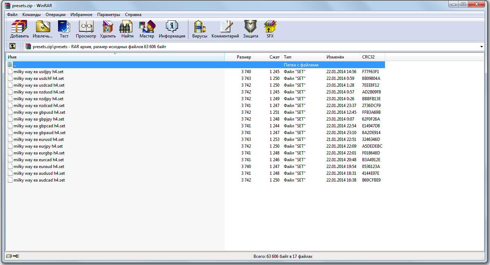This screenshot has width=490, height=265.
Task: Open the Файл menu
Action: coord(12,15)
